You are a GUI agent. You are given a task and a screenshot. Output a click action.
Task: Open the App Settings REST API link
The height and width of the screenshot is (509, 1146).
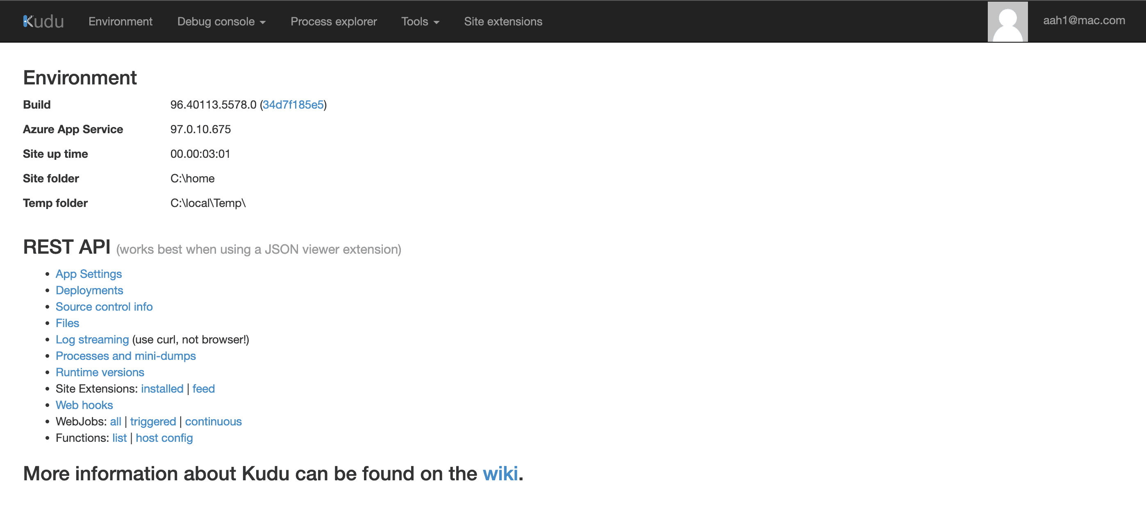[89, 274]
